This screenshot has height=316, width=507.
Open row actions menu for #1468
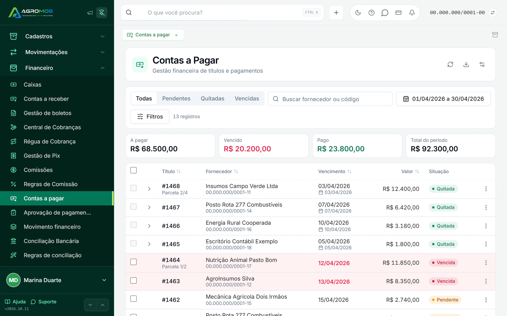point(486,189)
